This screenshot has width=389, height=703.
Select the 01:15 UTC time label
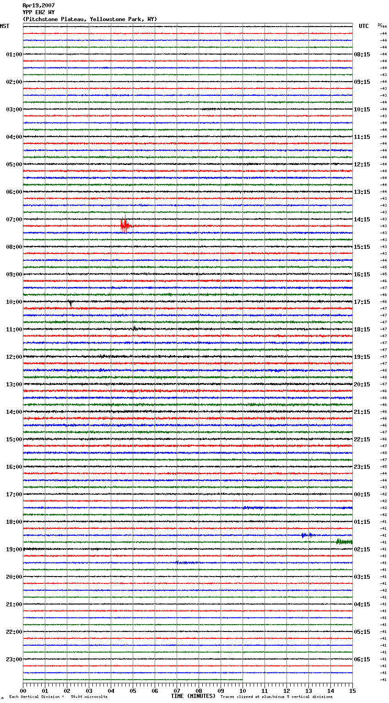click(362, 522)
